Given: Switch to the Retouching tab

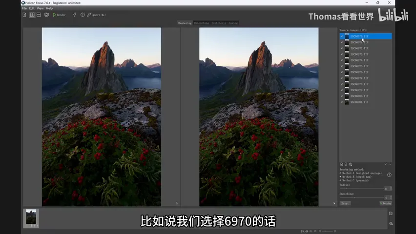Looking at the screenshot, I should coord(201,23).
